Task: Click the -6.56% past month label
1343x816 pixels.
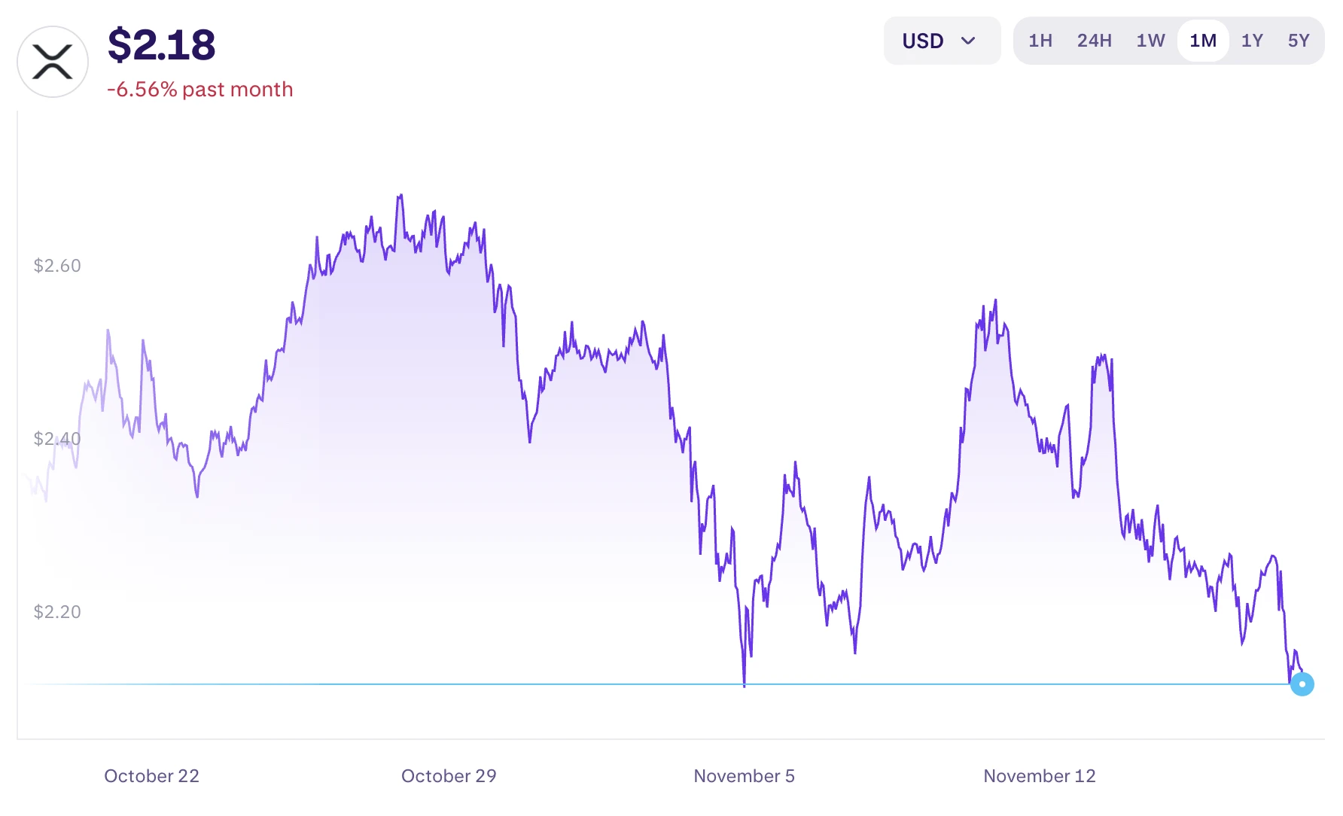Action: point(200,90)
